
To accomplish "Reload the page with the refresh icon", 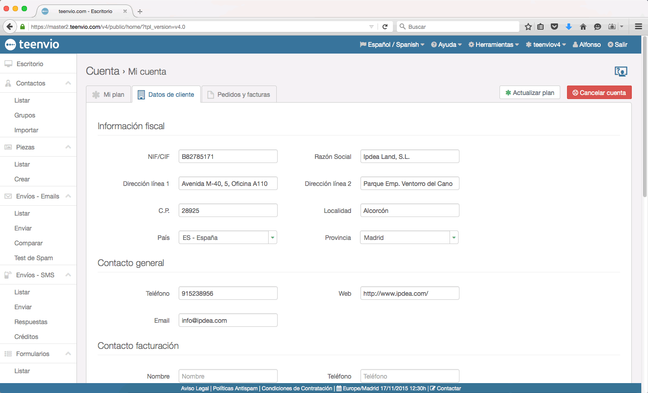I will (x=385, y=27).
